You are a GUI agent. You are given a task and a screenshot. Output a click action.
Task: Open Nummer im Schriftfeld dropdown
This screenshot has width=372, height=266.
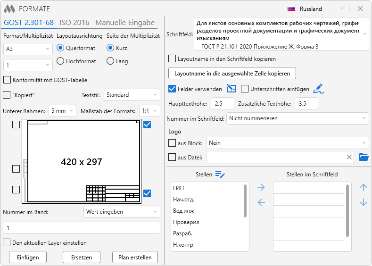[297, 118]
